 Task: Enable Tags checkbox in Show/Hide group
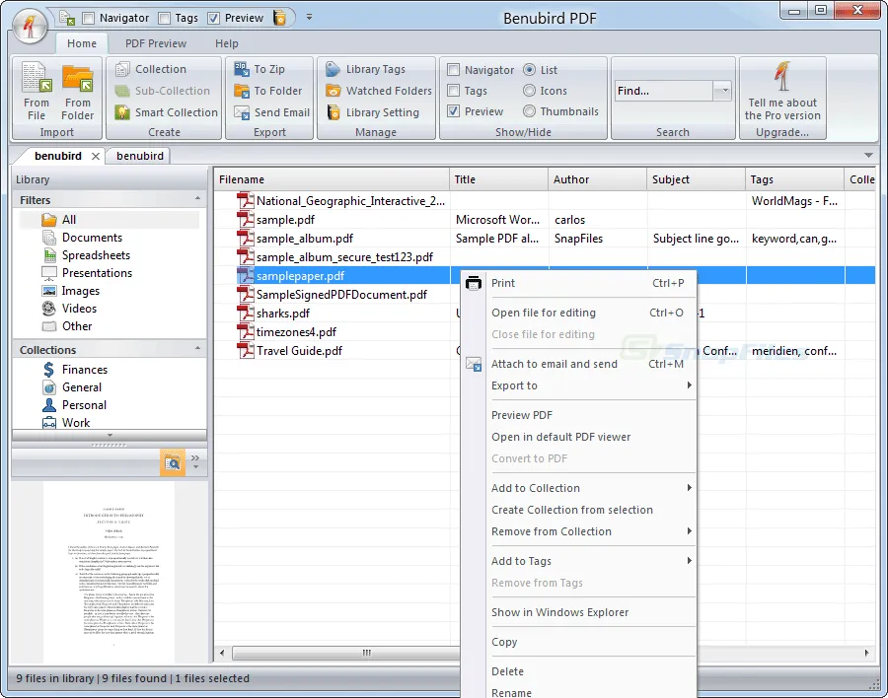453,91
